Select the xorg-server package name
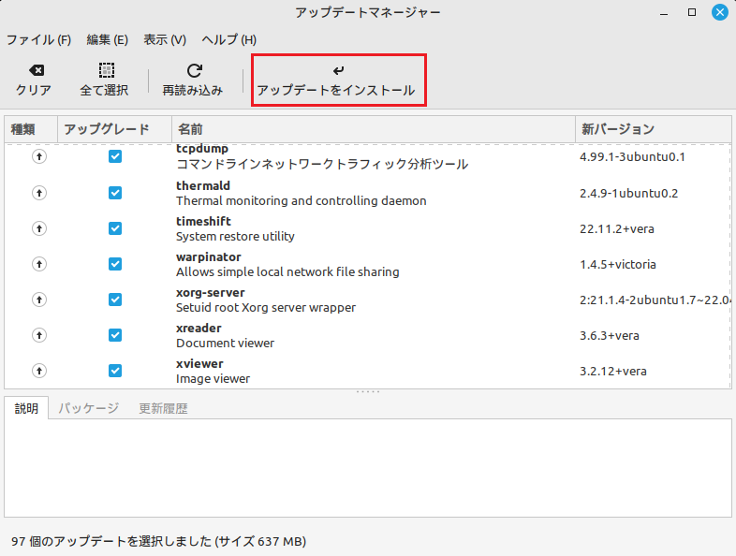This screenshot has height=556, width=736. click(x=211, y=293)
